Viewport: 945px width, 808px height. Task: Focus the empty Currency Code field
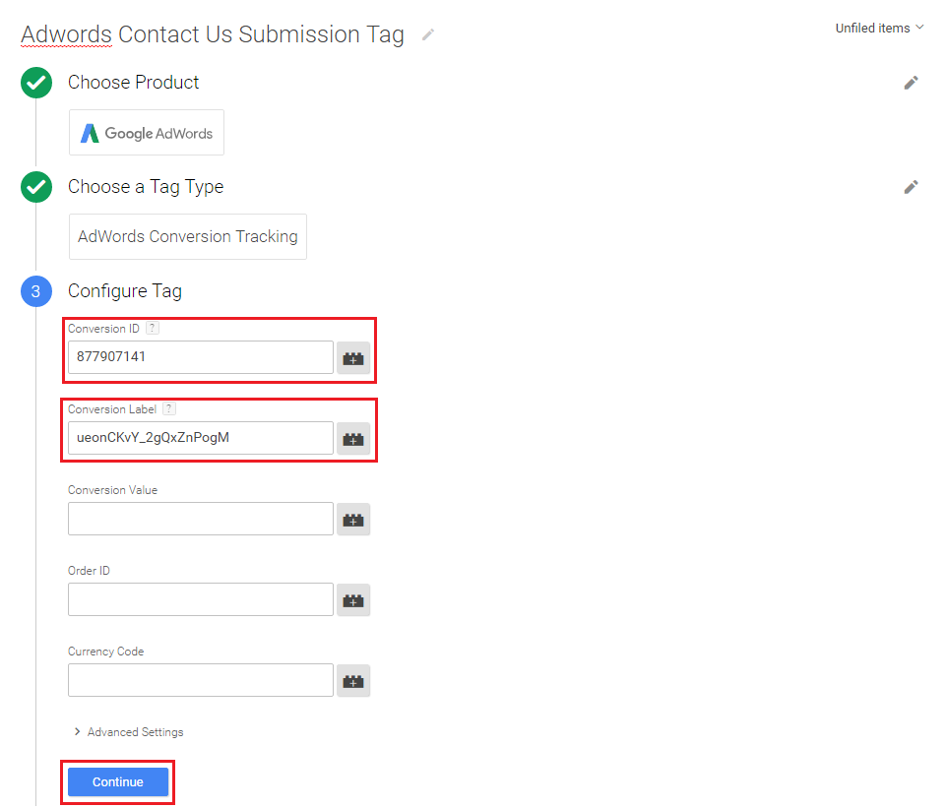point(201,680)
